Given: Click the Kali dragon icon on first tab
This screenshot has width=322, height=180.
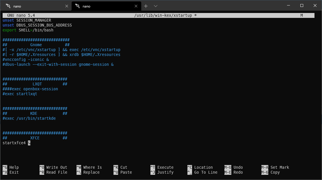Looking at the screenshot, I should (8, 6).
